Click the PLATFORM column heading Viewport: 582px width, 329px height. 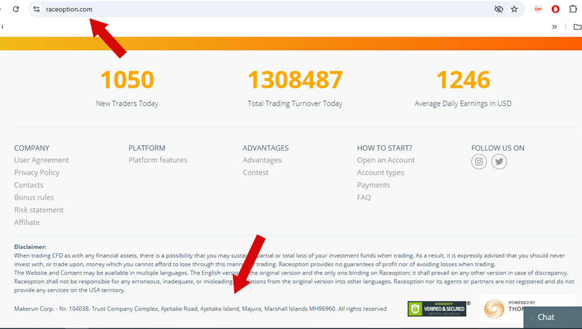(x=146, y=148)
